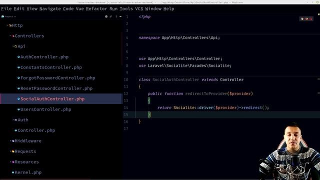Expand the Resources folder arrow
320x180 pixels.
click(10, 162)
